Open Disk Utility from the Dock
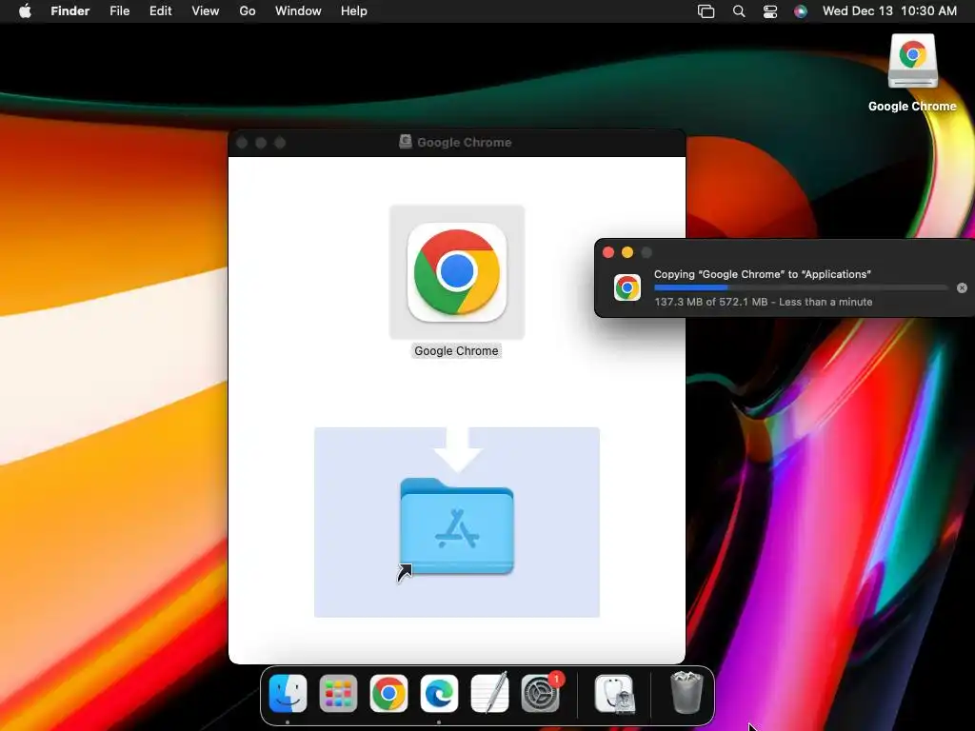This screenshot has width=975, height=731. point(614,693)
